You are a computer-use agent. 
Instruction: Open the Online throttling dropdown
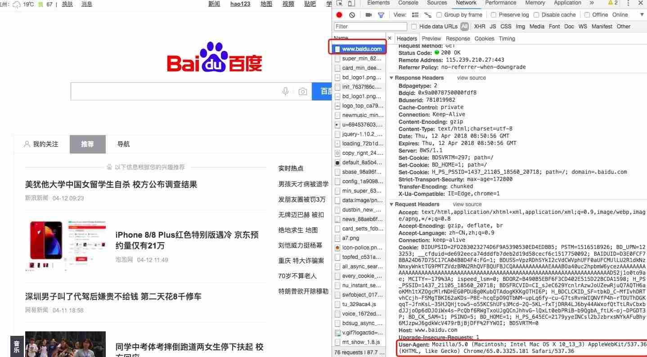620,14
